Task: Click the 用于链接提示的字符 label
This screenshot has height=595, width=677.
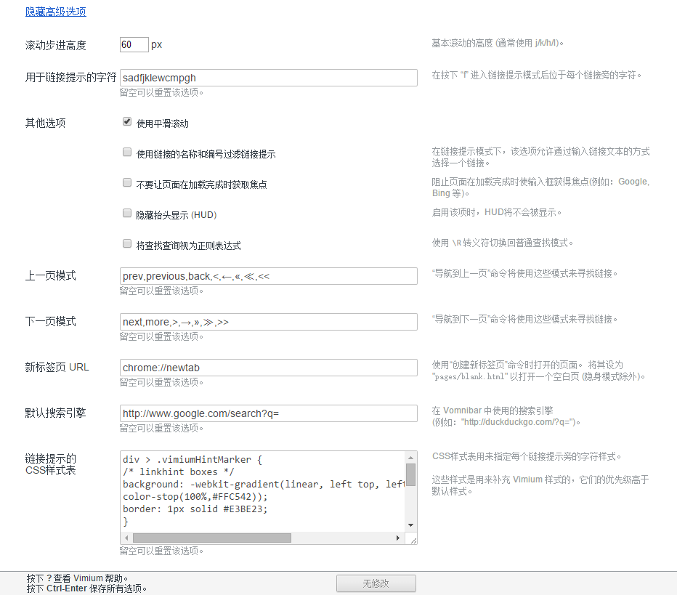Action: pyautogui.click(x=70, y=77)
